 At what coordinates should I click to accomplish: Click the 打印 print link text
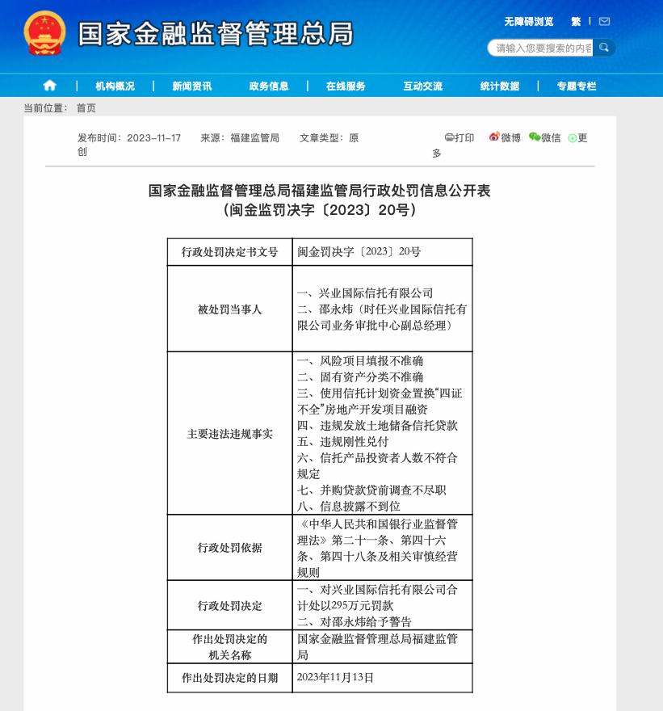coord(464,138)
